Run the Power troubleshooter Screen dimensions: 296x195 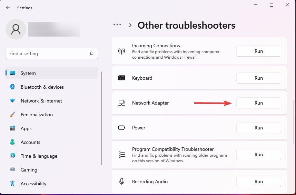tap(259, 128)
